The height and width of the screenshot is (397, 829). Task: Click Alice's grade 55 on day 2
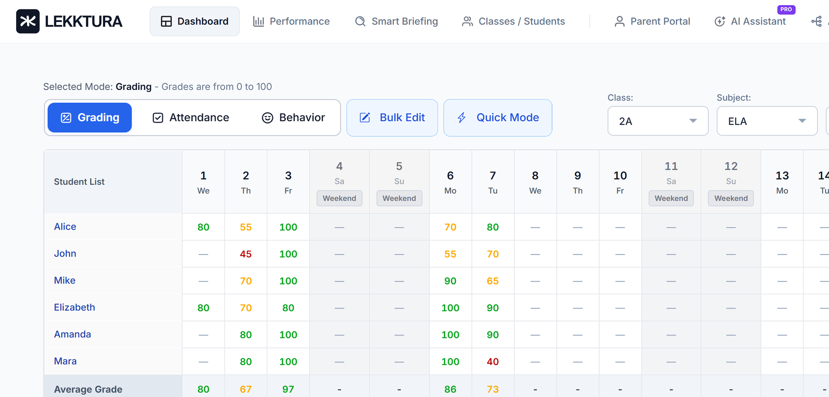[246, 227]
